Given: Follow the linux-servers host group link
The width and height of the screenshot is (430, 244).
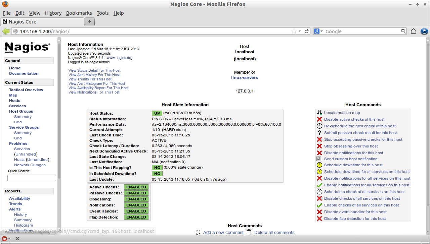Looking at the screenshot, I should 244,77.
